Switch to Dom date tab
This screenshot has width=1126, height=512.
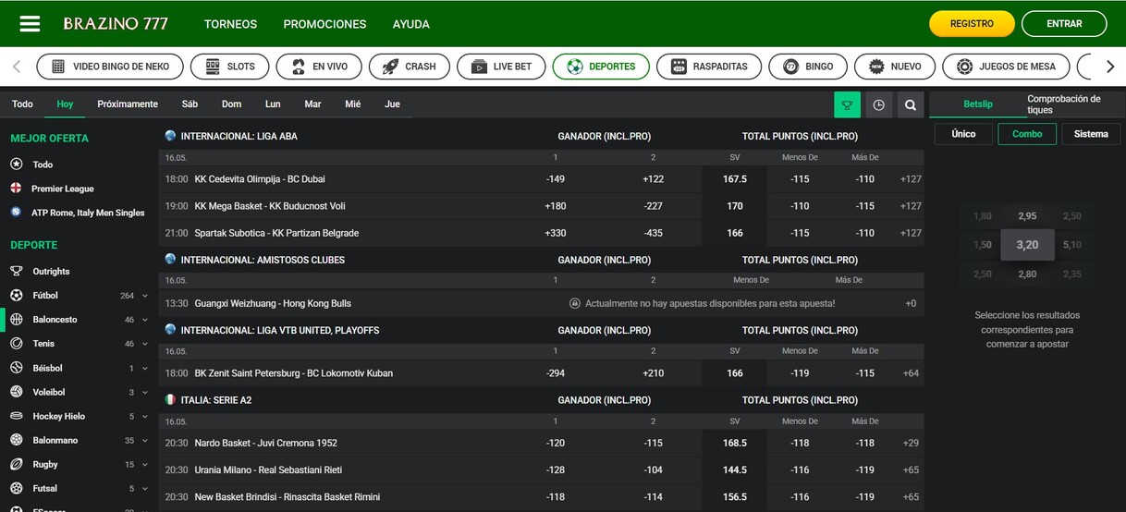(231, 104)
